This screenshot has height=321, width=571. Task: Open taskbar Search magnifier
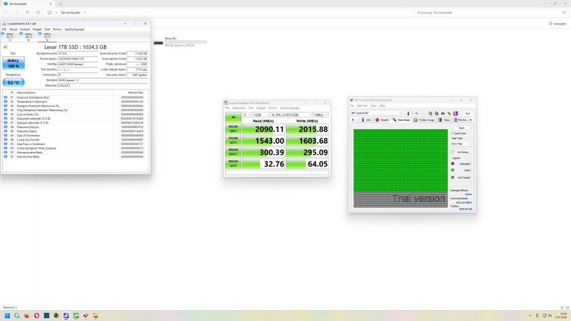[x=17, y=315]
